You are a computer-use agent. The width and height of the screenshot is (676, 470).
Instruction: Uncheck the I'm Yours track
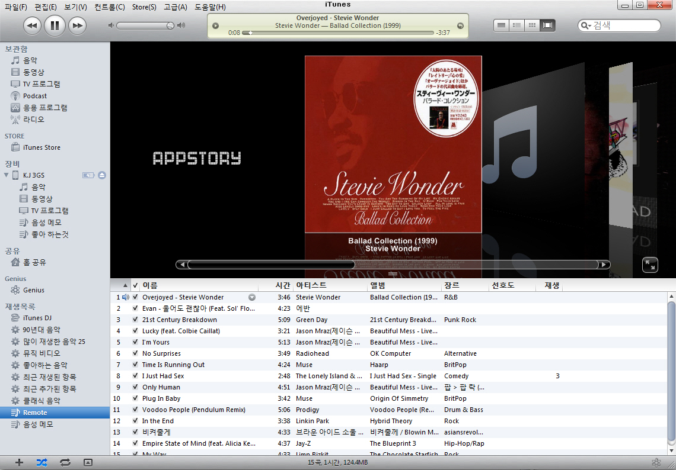136,342
